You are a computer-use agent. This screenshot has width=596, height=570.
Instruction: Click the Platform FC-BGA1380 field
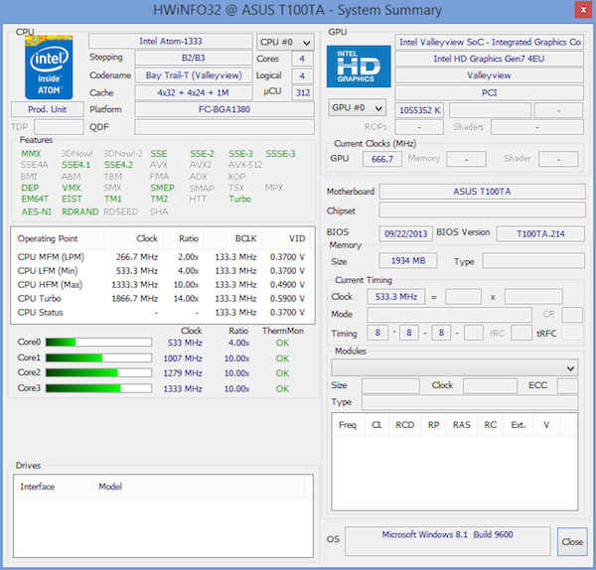pyautogui.click(x=224, y=109)
